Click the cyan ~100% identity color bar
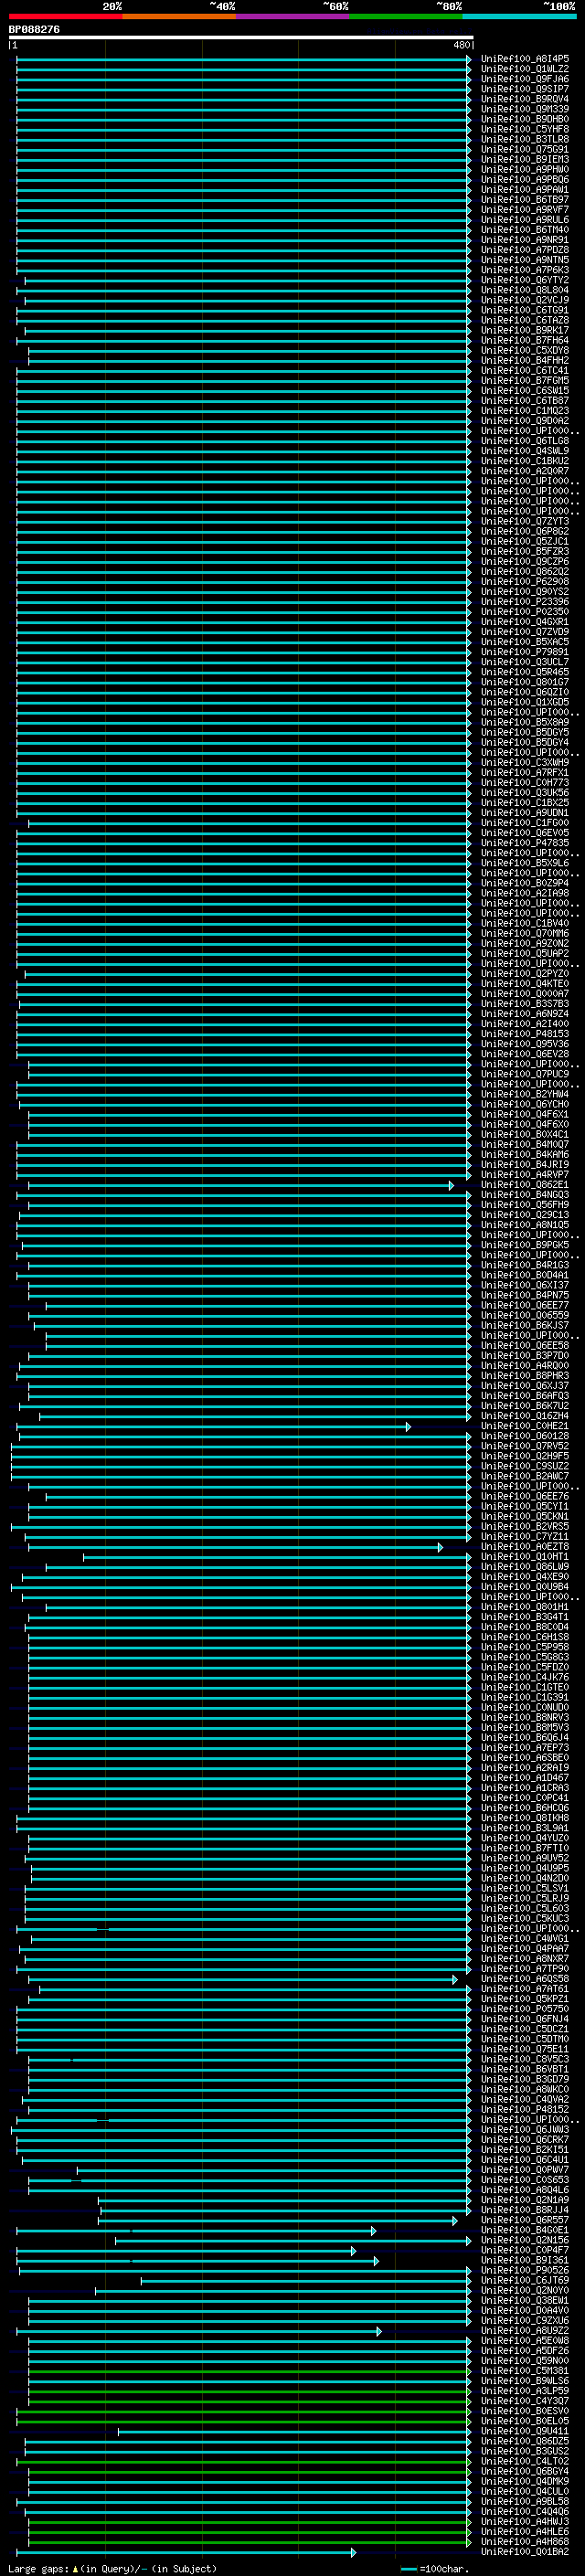585x2576 pixels. pos(519,17)
